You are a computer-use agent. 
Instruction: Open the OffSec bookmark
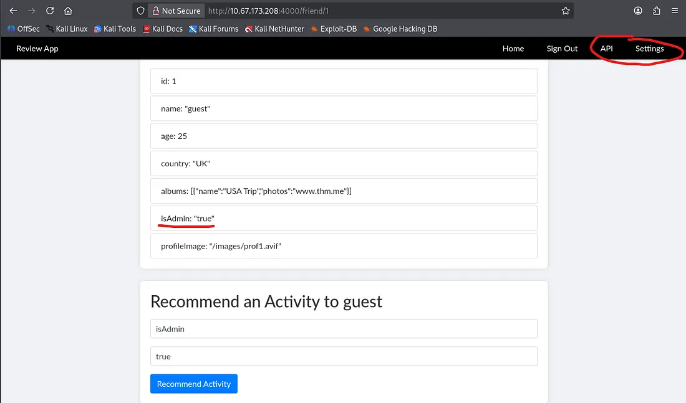(23, 29)
